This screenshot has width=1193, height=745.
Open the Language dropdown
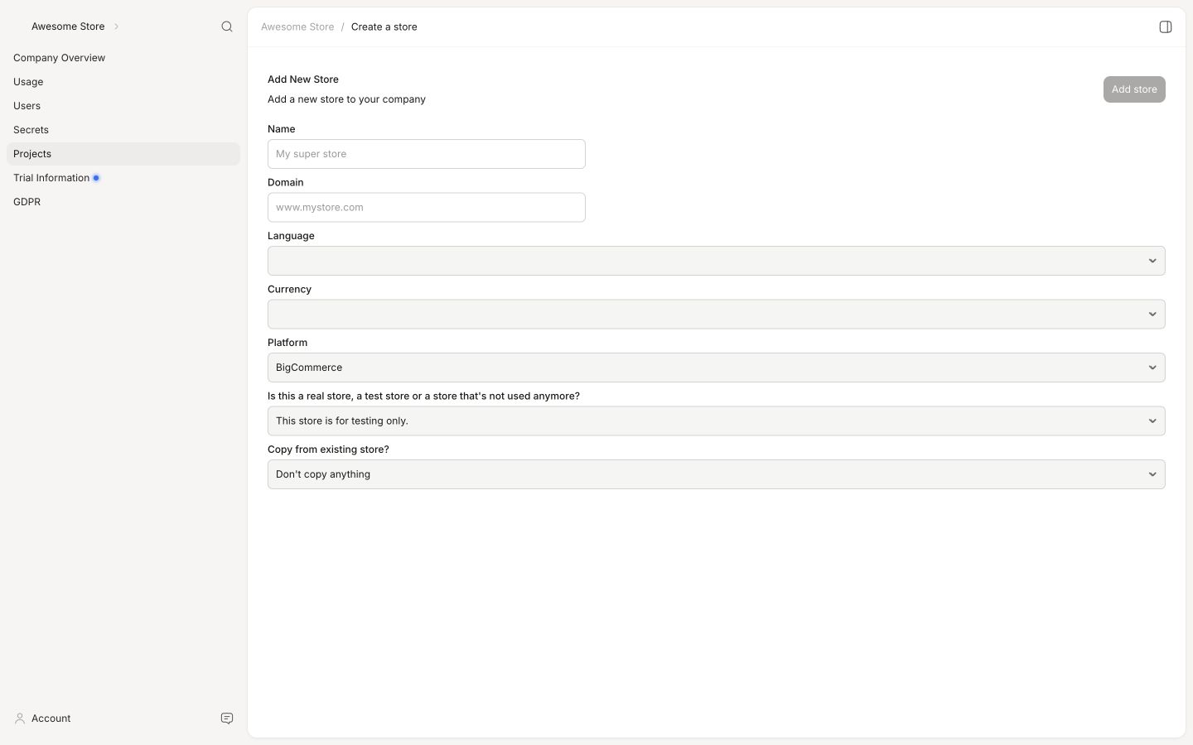click(x=716, y=261)
